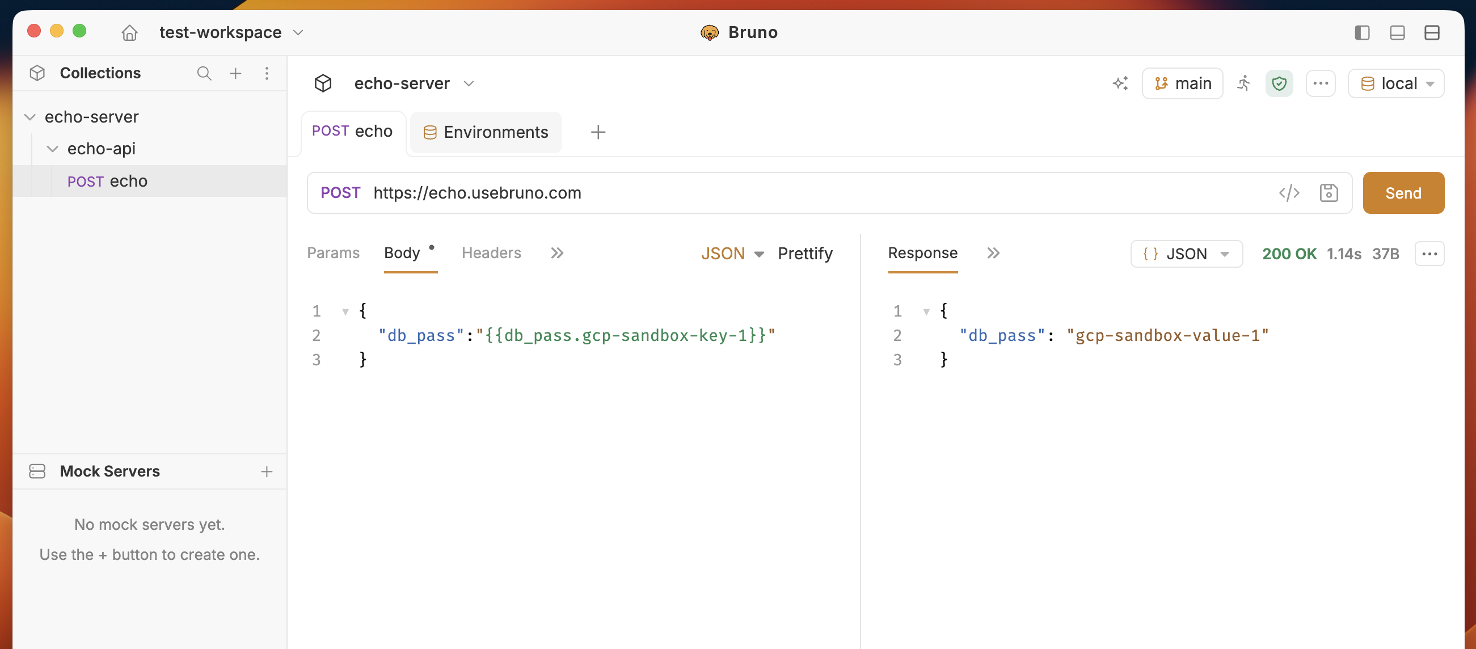
Task: Open the echo-server header dropdown chevron
Action: [469, 83]
